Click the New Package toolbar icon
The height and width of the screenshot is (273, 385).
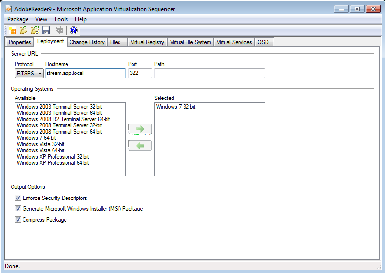coord(12,30)
